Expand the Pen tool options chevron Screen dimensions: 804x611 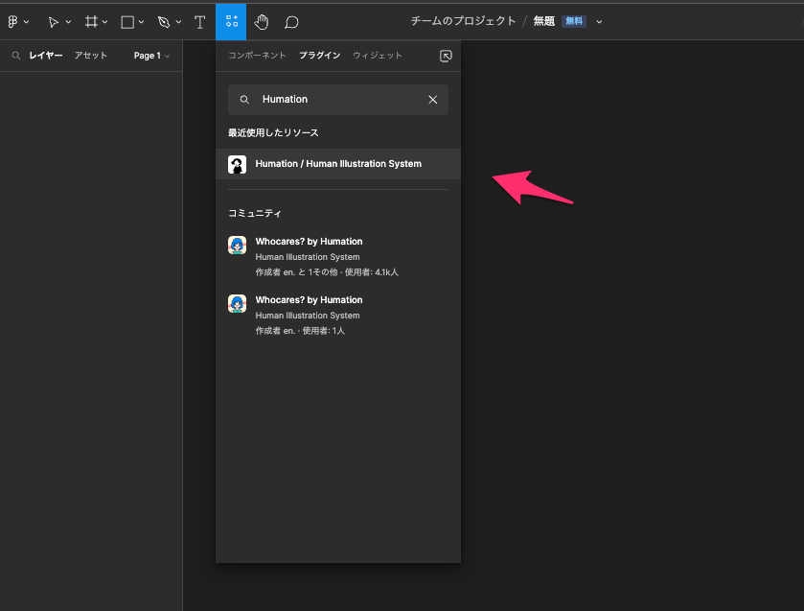point(178,22)
